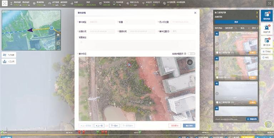Image resolution: width=274 pixels, height=138 pixels.
Task: Click the leftmost red marker on timeline
Action: point(79,132)
